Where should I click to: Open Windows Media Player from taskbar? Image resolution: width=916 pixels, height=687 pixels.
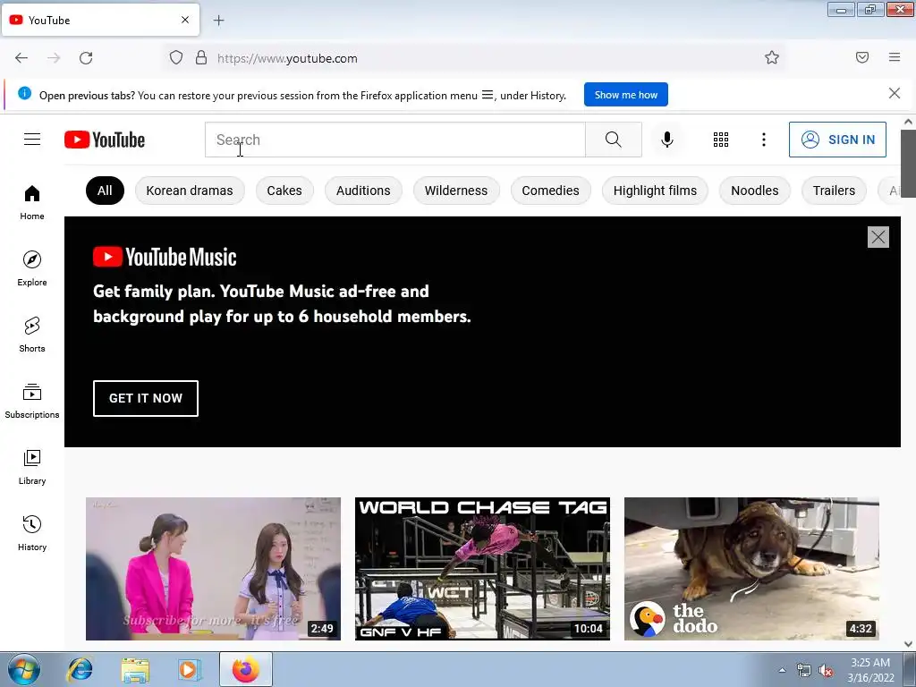(x=190, y=669)
